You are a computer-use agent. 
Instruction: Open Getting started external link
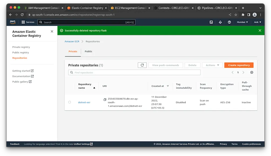tap(23, 71)
